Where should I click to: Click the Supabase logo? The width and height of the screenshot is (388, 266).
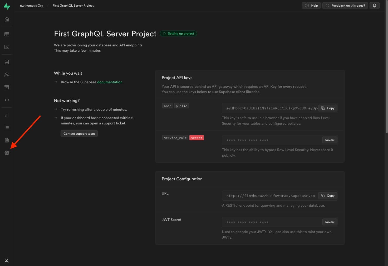click(7, 6)
